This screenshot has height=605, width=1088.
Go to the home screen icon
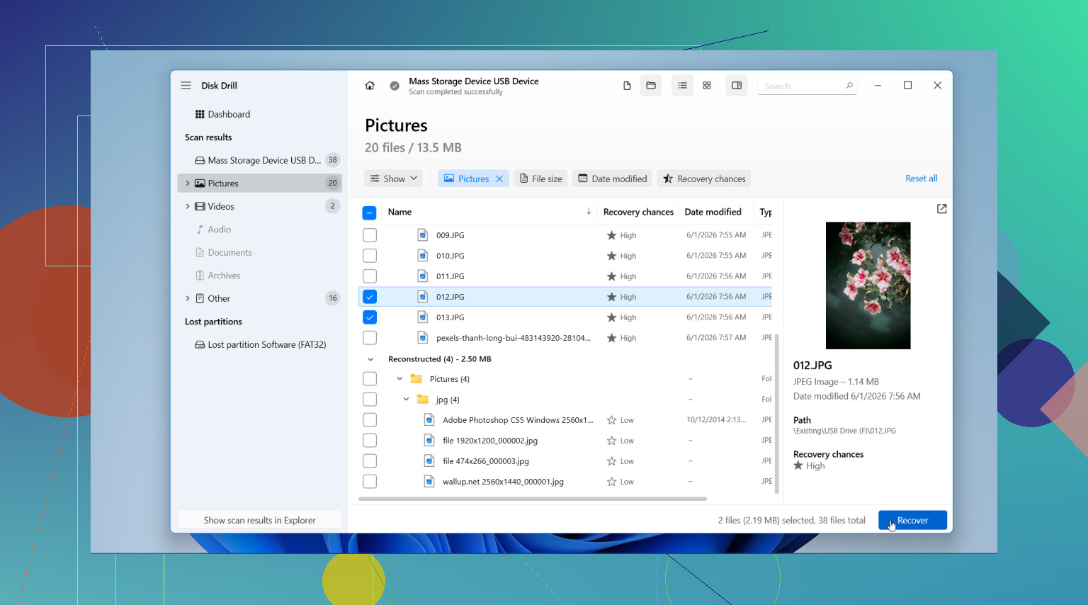point(370,86)
